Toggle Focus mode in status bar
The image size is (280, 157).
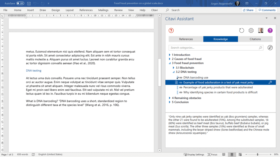tap(212, 155)
